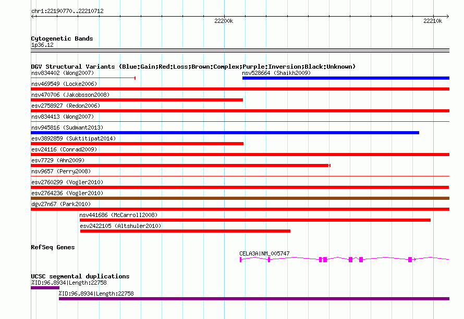Screen dimensions: 464x319
Task: Click the RefSeq Genes track title
Action: [53, 247]
